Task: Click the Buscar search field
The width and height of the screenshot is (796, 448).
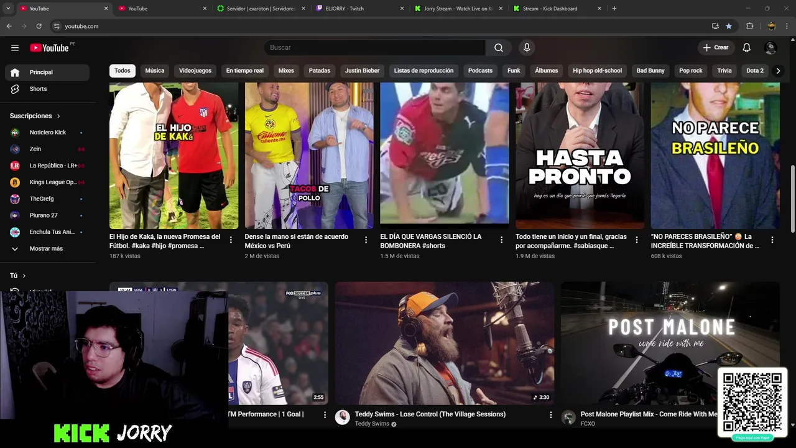Action: pyautogui.click(x=374, y=48)
